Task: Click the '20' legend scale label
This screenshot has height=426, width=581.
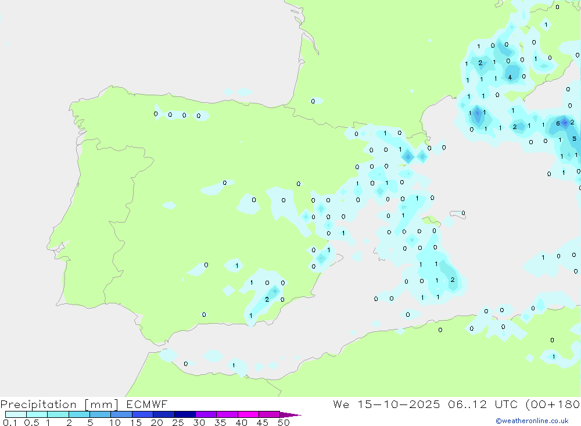Action: [x=157, y=423]
